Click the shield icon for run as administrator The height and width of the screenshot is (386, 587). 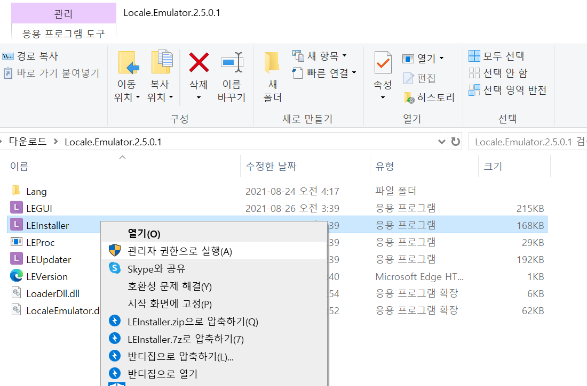[x=115, y=250]
